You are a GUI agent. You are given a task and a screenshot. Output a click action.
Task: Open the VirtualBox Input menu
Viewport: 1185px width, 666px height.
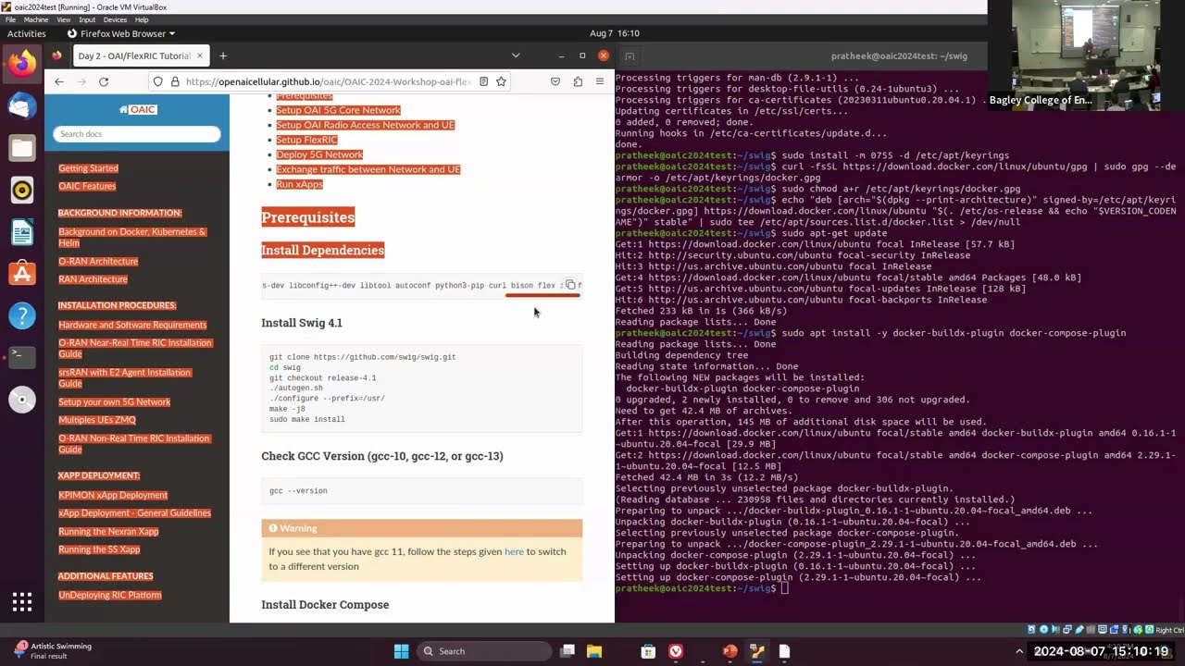pyautogui.click(x=87, y=19)
